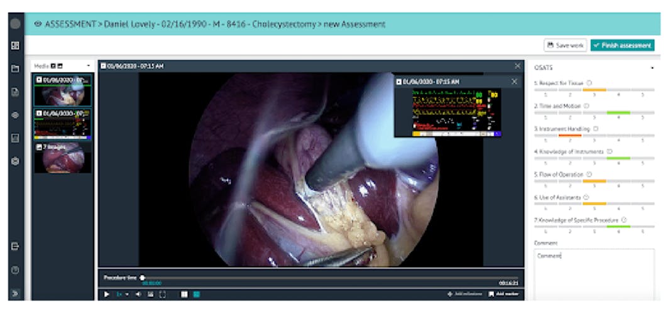Select the surgical video thumbnail in Media

(x=63, y=90)
